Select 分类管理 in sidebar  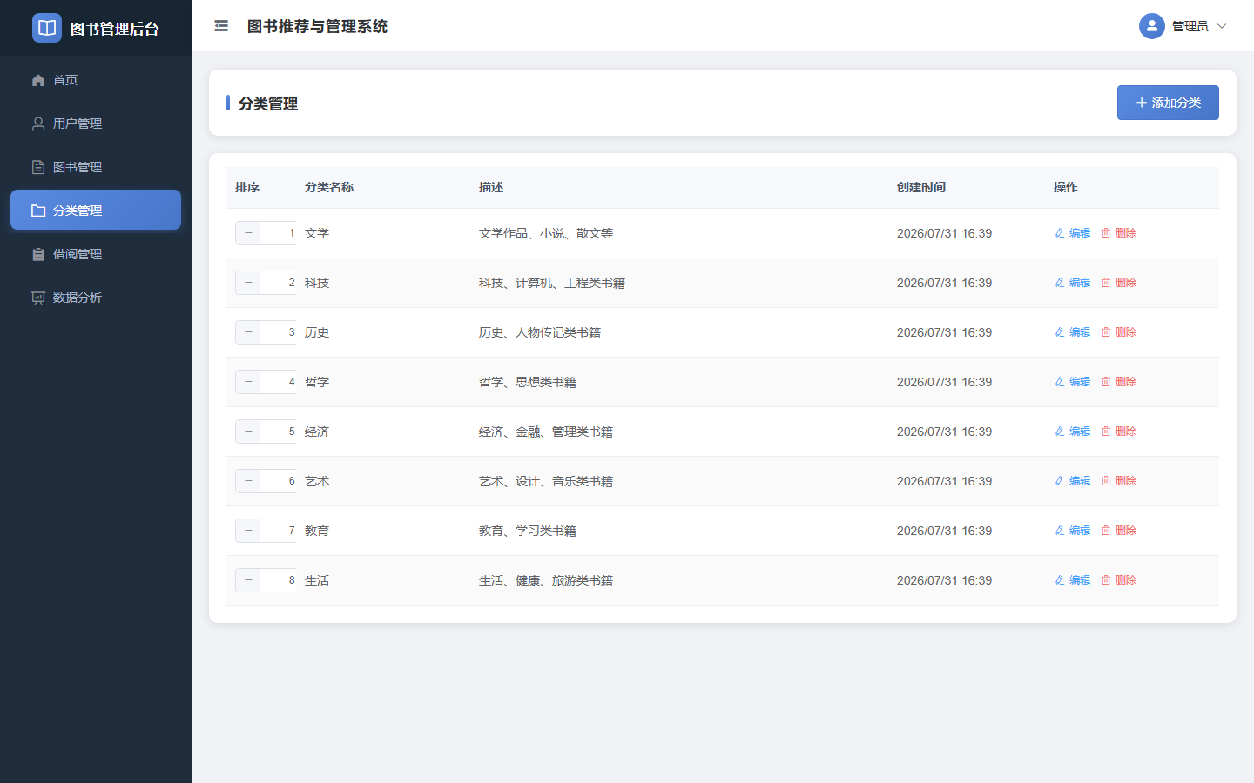(x=96, y=210)
